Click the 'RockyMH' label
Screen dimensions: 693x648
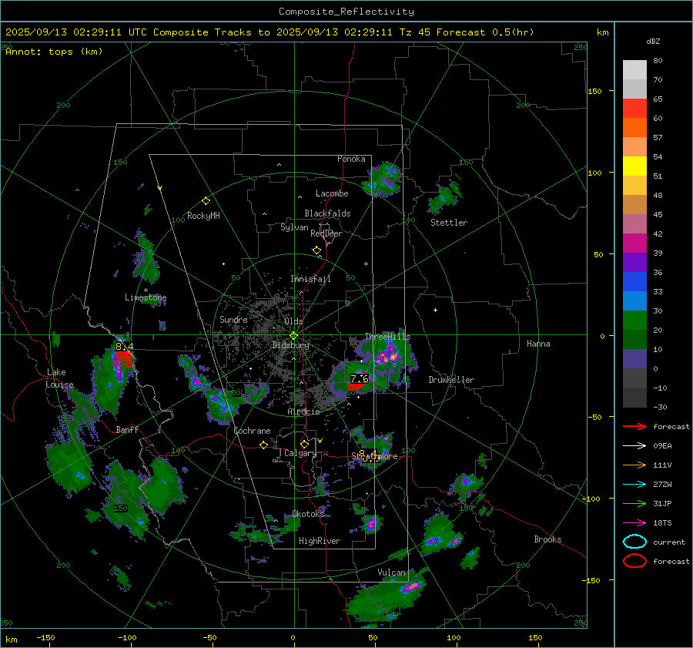tap(203, 216)
